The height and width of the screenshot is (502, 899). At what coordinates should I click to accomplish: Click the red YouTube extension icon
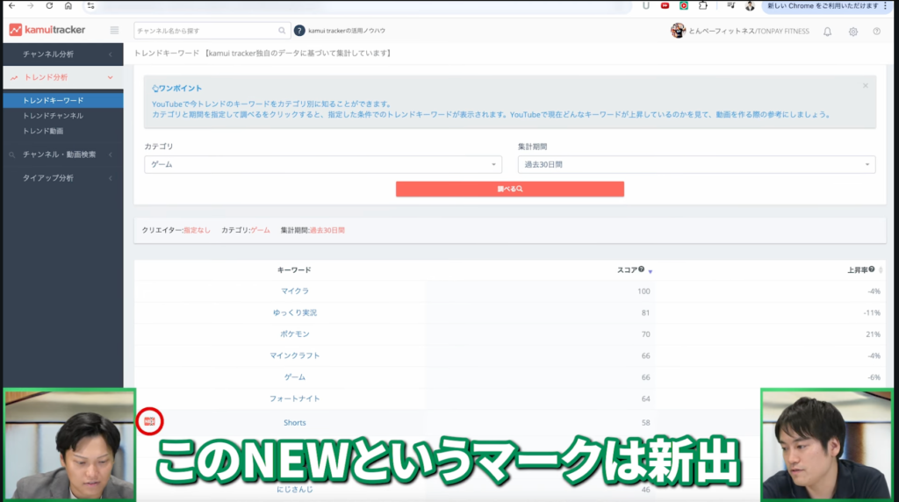(x=665, y=6)
